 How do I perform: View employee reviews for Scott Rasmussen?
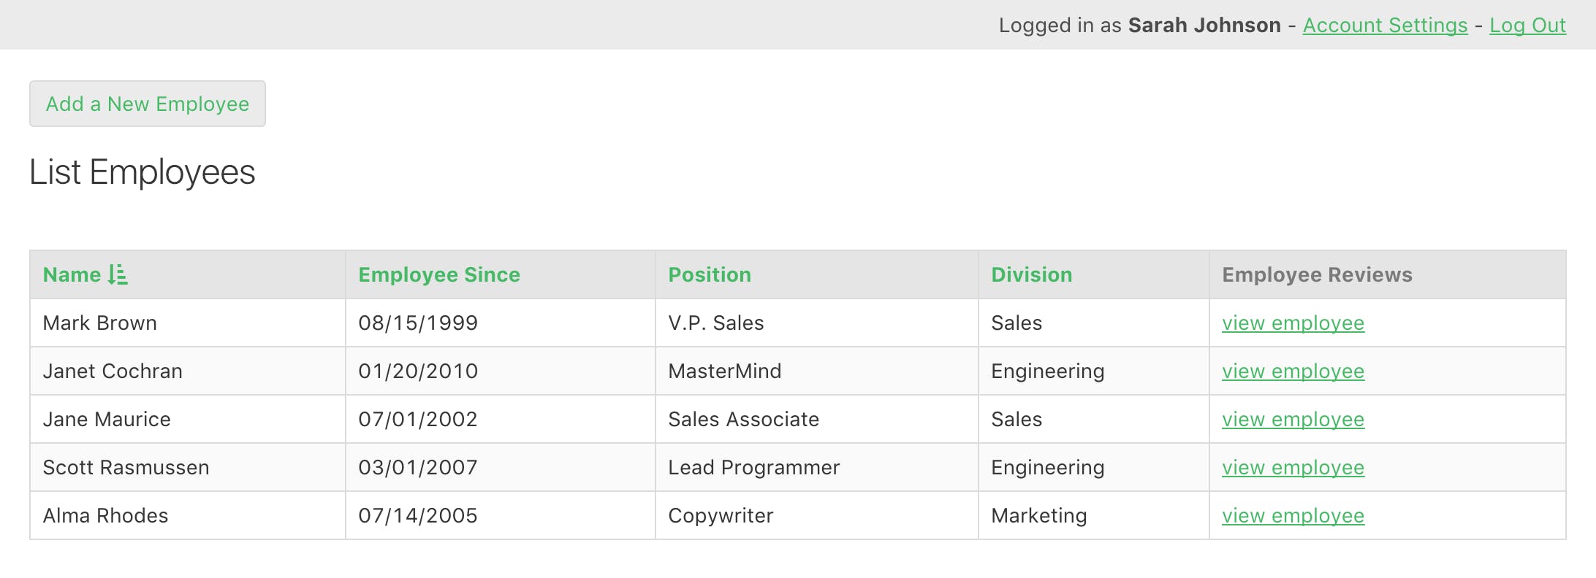[x=1293, y=468]
